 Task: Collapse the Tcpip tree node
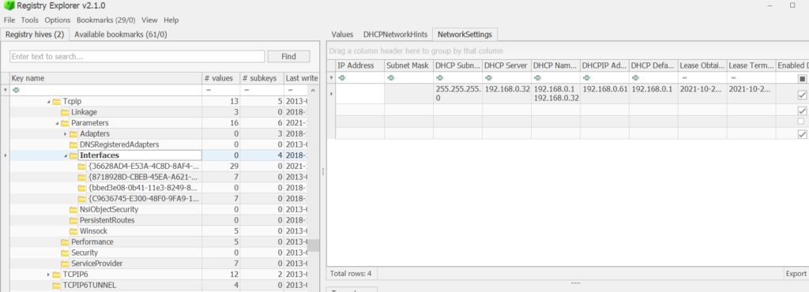48,102
